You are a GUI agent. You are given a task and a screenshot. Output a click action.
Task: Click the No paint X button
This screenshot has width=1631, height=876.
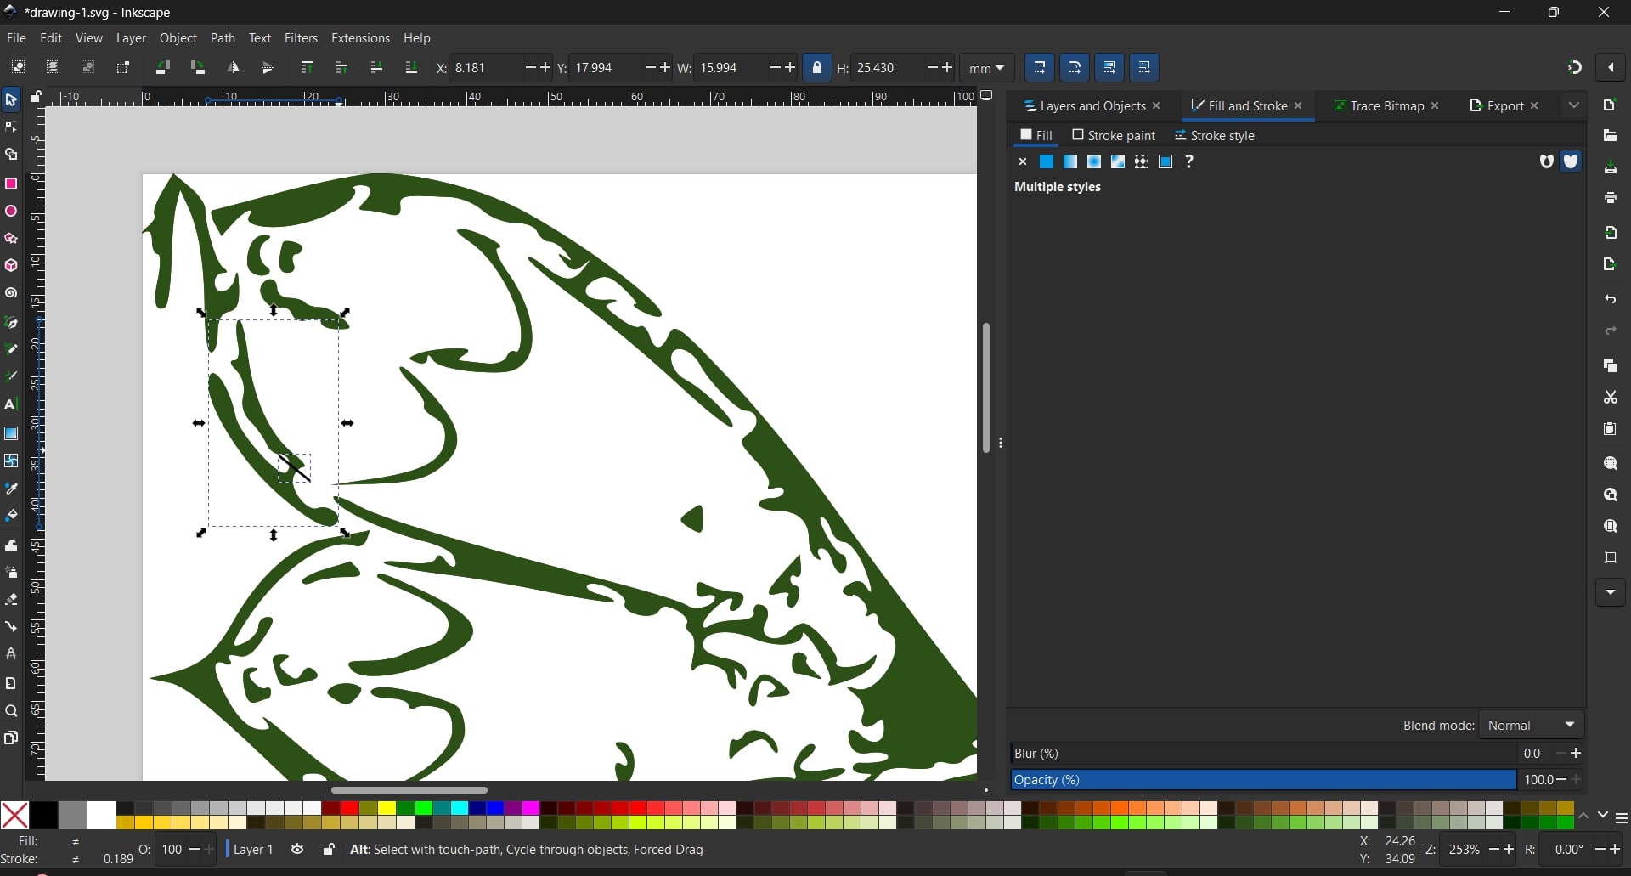[x=1023, y=162]
